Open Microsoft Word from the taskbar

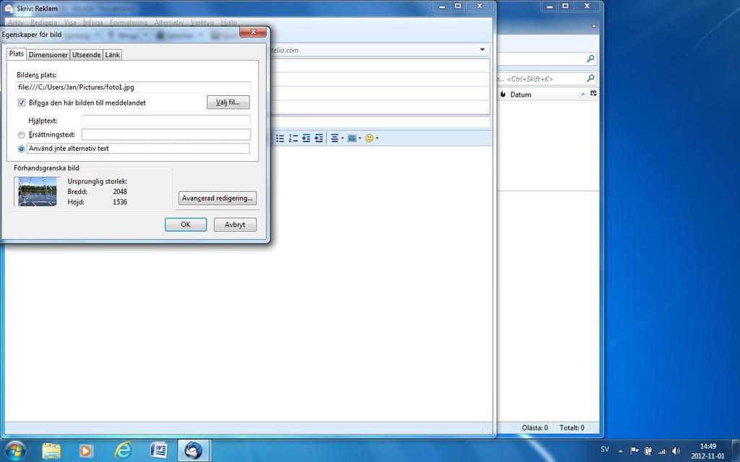158,450
